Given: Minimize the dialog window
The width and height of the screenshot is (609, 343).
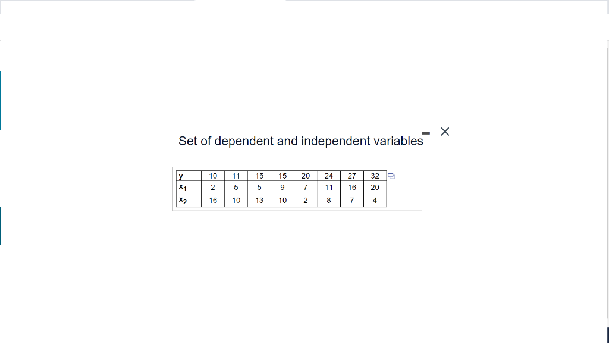Looking at the screenshot, I should [x=425, y=132].
